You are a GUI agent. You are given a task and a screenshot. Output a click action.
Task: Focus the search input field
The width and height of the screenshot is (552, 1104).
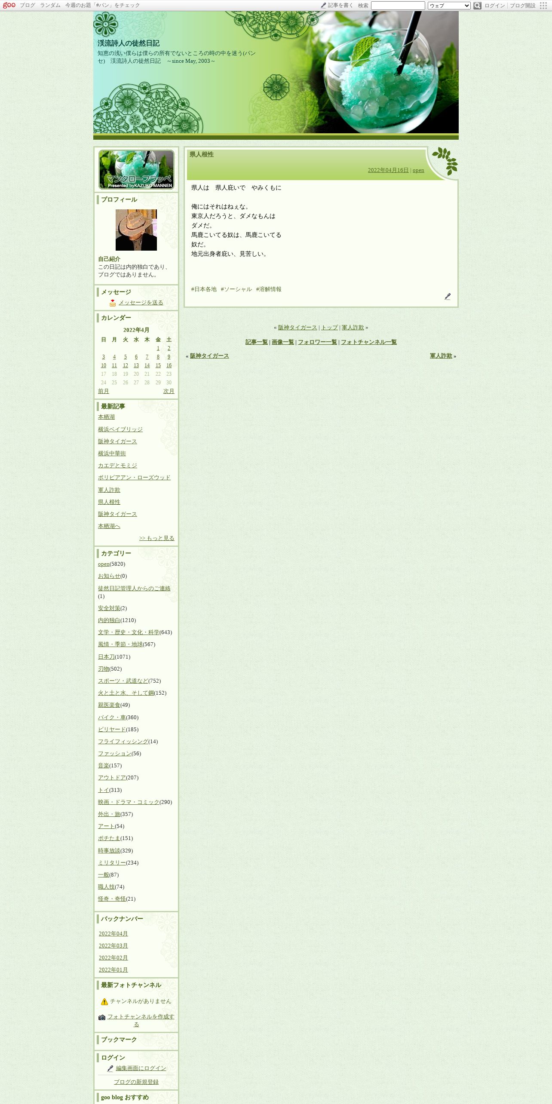coord(398,6)
